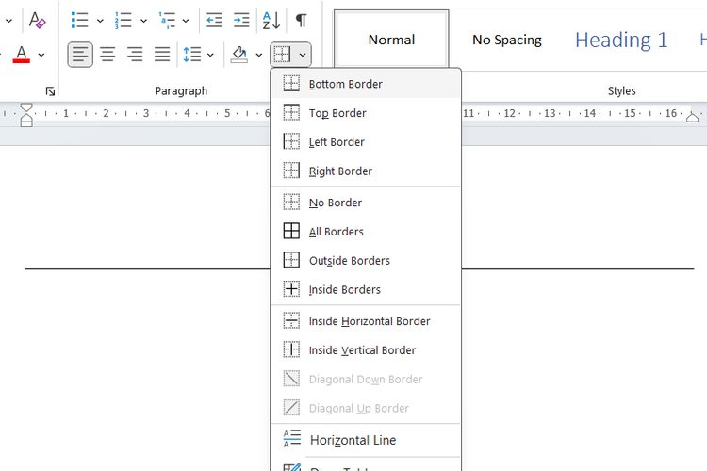Choose Right Border from menu
This screenshot has height=471, width=707.
(366, 171)
